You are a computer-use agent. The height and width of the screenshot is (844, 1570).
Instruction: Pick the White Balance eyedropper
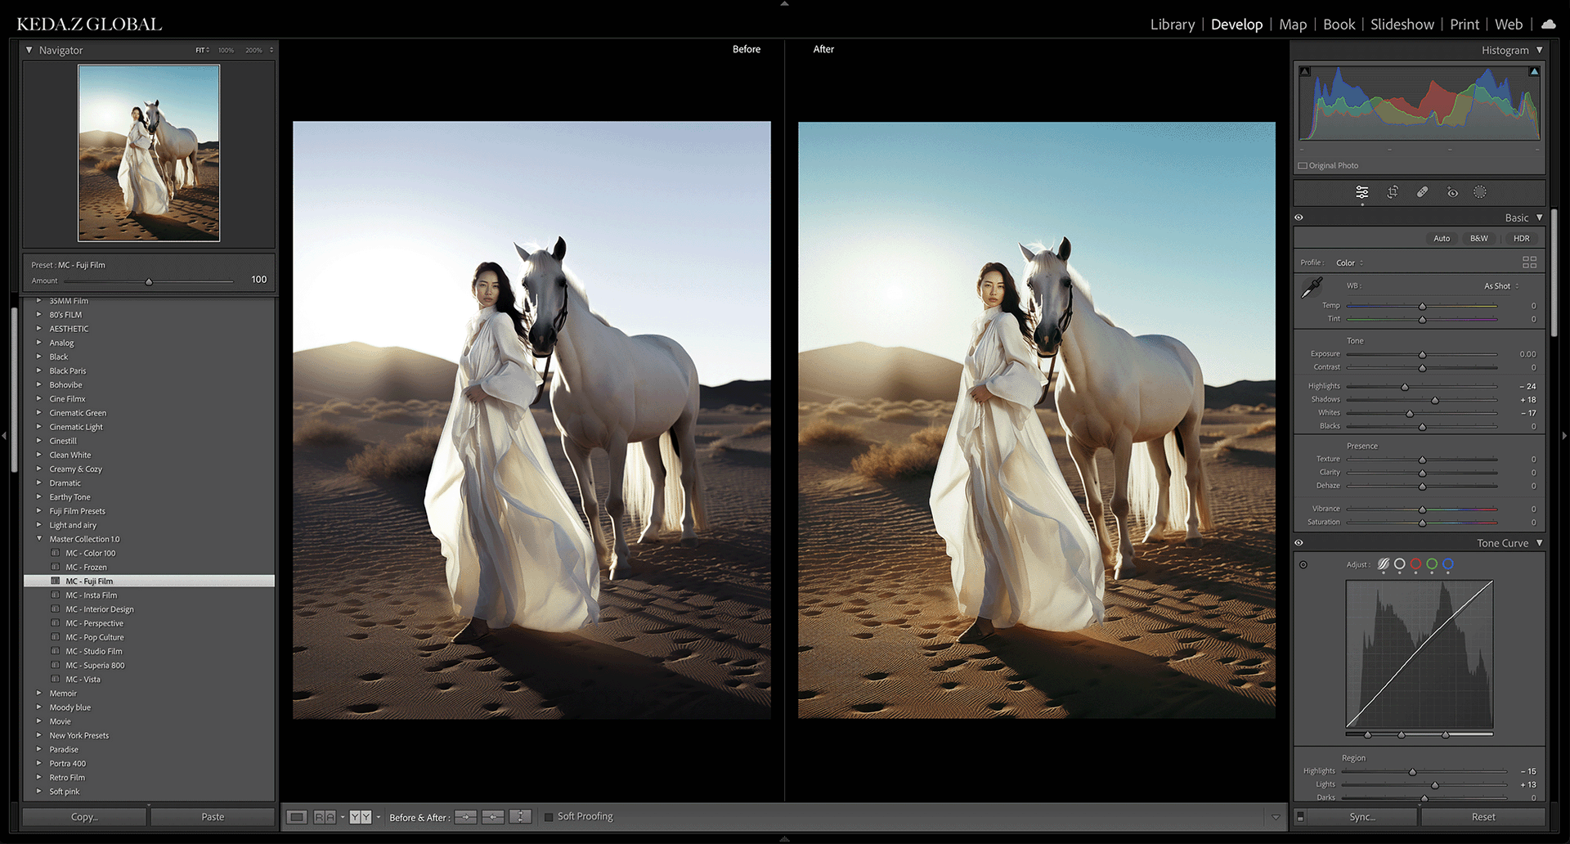pyautogui.click(x=1312, y=287)
